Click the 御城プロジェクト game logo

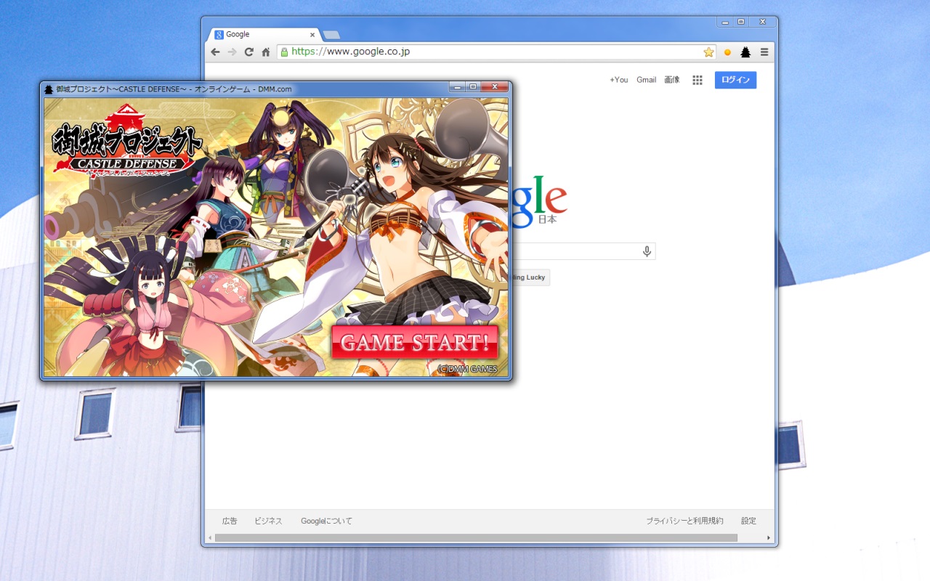pyautogui.click(x=125, y=140)
